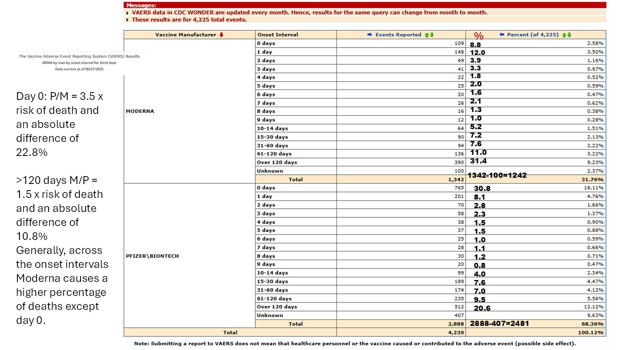Click blue left arrow before Percent header
The width and height of the screenshot is (622, 350).
click(x=502, y=35)
